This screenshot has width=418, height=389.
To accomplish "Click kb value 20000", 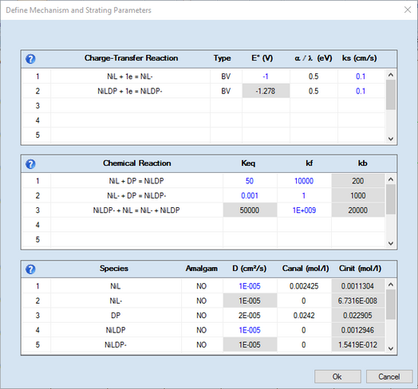I will (358, 210).
